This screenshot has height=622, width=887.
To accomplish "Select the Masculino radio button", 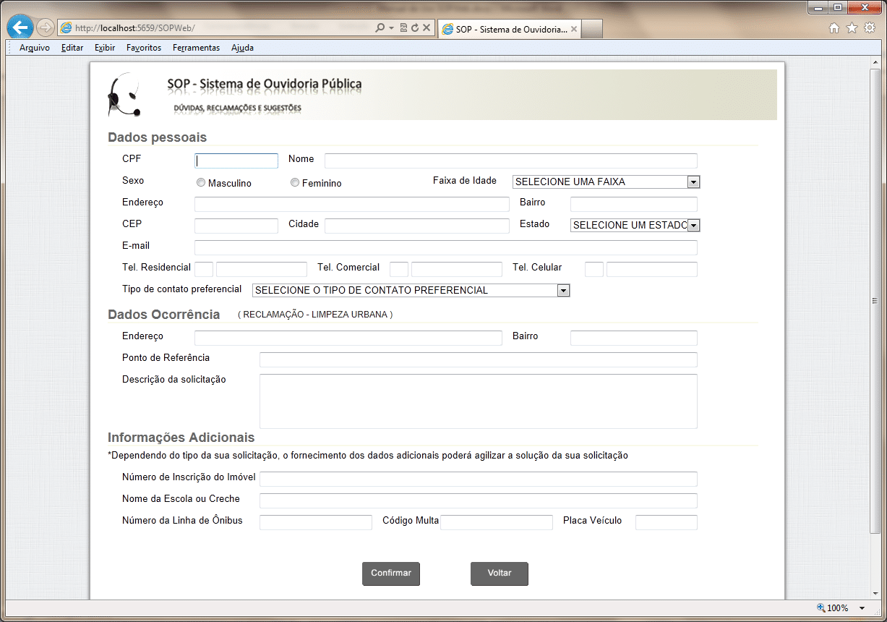I will (201, 183).
